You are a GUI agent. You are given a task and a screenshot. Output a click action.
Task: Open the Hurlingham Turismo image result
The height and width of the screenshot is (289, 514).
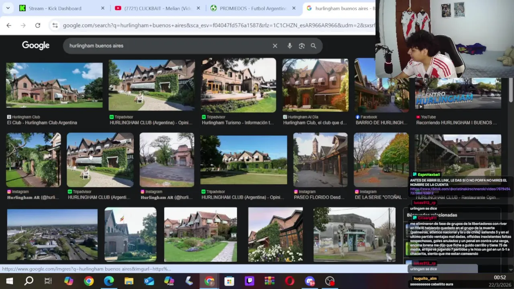[x=239, y=85]
